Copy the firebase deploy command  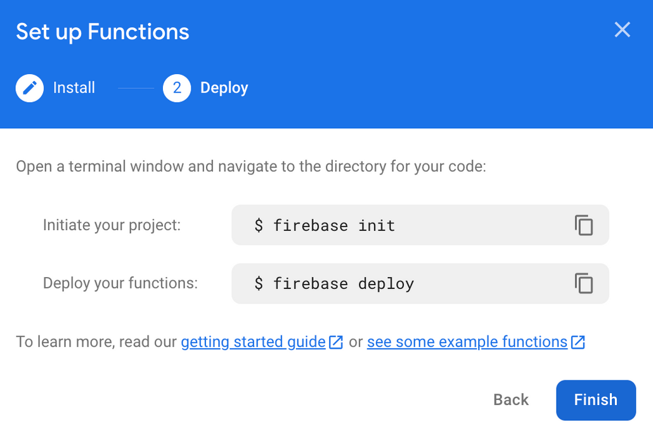pos(584,283)
